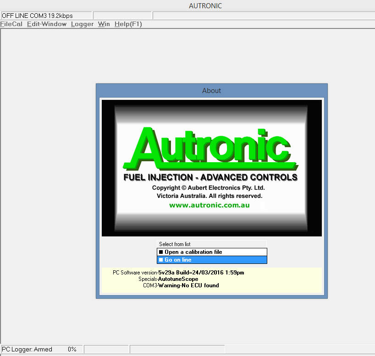The image size is (375, 356).
Task: Open the FileCal menu
Action: (x=11, y=24)
